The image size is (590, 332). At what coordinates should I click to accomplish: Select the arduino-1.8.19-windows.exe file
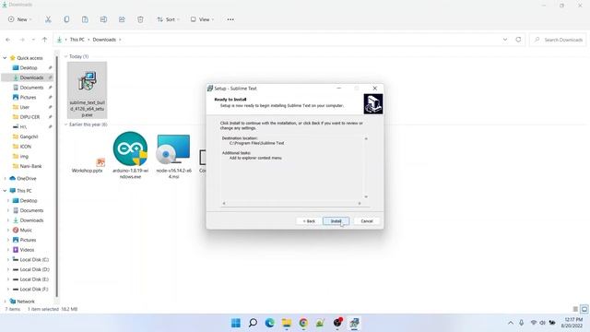(130, 155)
